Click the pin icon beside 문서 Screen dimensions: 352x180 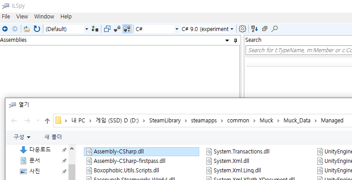[64, 161]
